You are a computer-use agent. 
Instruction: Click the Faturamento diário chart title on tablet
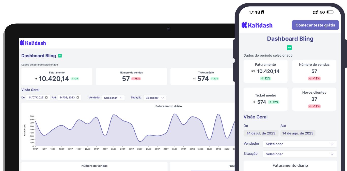169,106
